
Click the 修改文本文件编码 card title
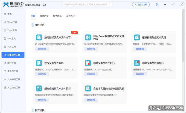[x=54, y=63]
